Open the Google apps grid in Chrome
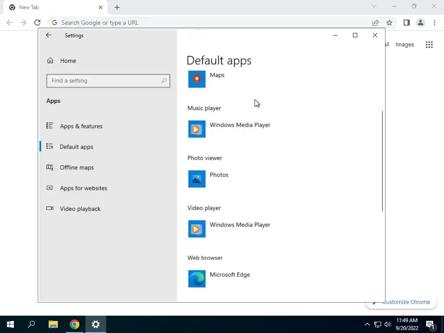Screen dimensions: 444x333 tap(429, 45)
